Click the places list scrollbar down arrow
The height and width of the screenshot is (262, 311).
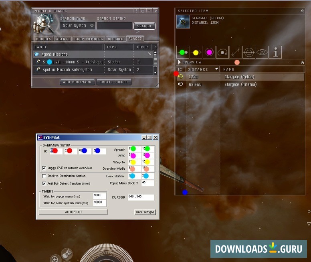coord(155,73)
